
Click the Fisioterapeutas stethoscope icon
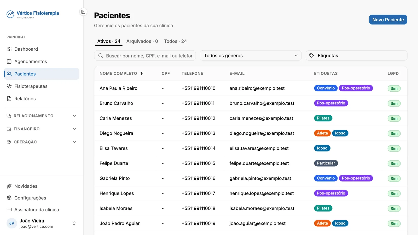9,86
